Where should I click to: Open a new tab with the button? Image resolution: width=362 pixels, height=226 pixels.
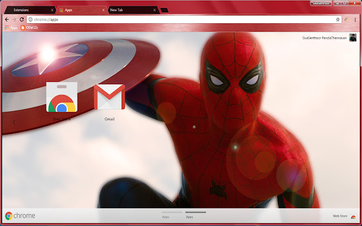(x=165, y=10)
